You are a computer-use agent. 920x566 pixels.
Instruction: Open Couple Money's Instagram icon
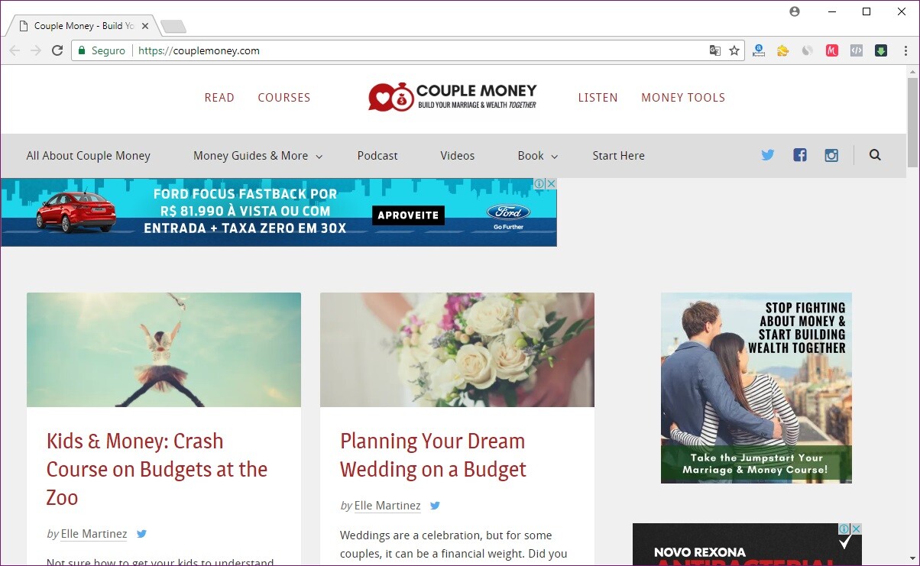[831, 155]
